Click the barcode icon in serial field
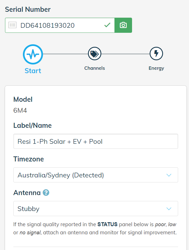Image resolution: width=189 pixels, height=250 pixels. click(12, 25)
